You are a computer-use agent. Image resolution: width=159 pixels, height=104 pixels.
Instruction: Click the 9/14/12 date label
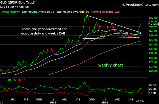pos(140,101)
